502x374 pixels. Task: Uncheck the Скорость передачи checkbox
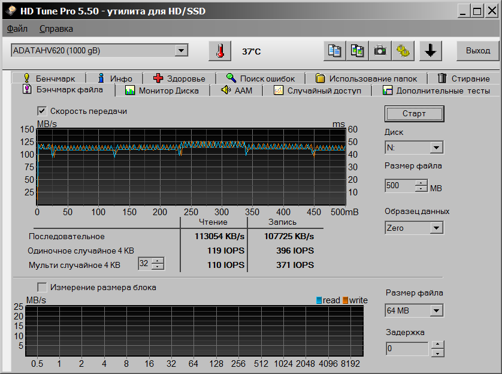[x=42, y=111]
